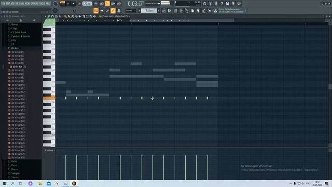Toggle the metronome button
Screen dimensions: 332x187
pyautogui.click(x=96, y=4)
